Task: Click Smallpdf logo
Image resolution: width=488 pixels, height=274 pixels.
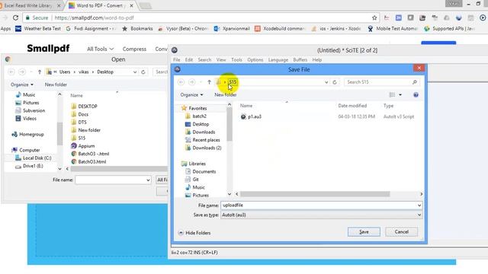Action: pos(48,49)
